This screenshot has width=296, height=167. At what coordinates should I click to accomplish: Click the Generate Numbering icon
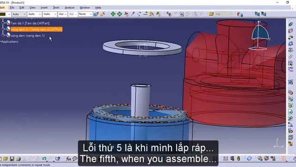(x=290, y=137)
